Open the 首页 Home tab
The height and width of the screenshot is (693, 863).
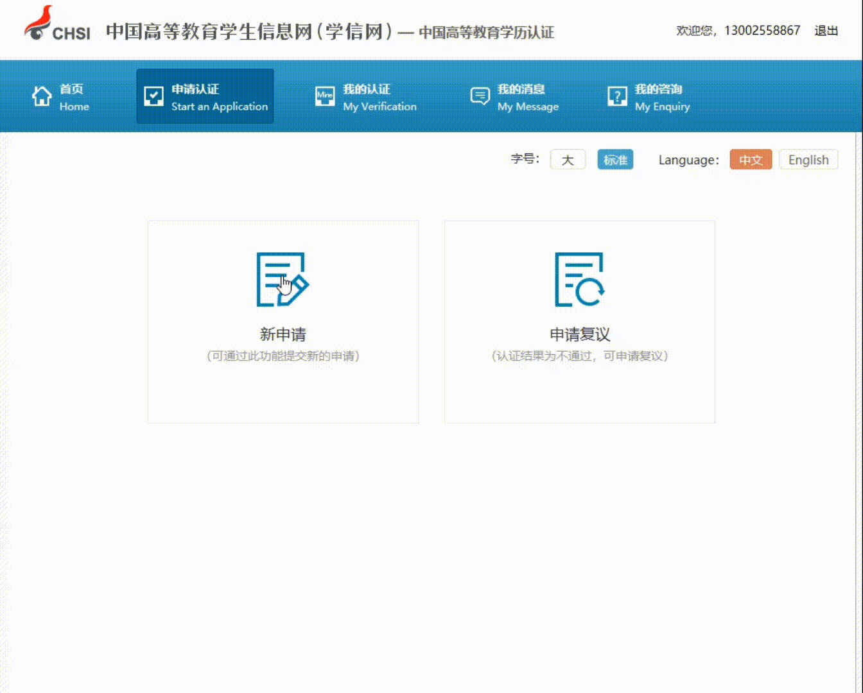coord(61,97)
